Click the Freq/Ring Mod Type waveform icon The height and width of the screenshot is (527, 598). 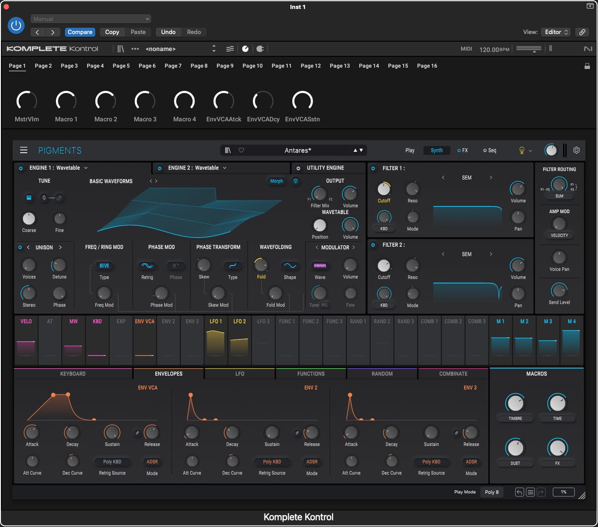[x=104, y=266]
